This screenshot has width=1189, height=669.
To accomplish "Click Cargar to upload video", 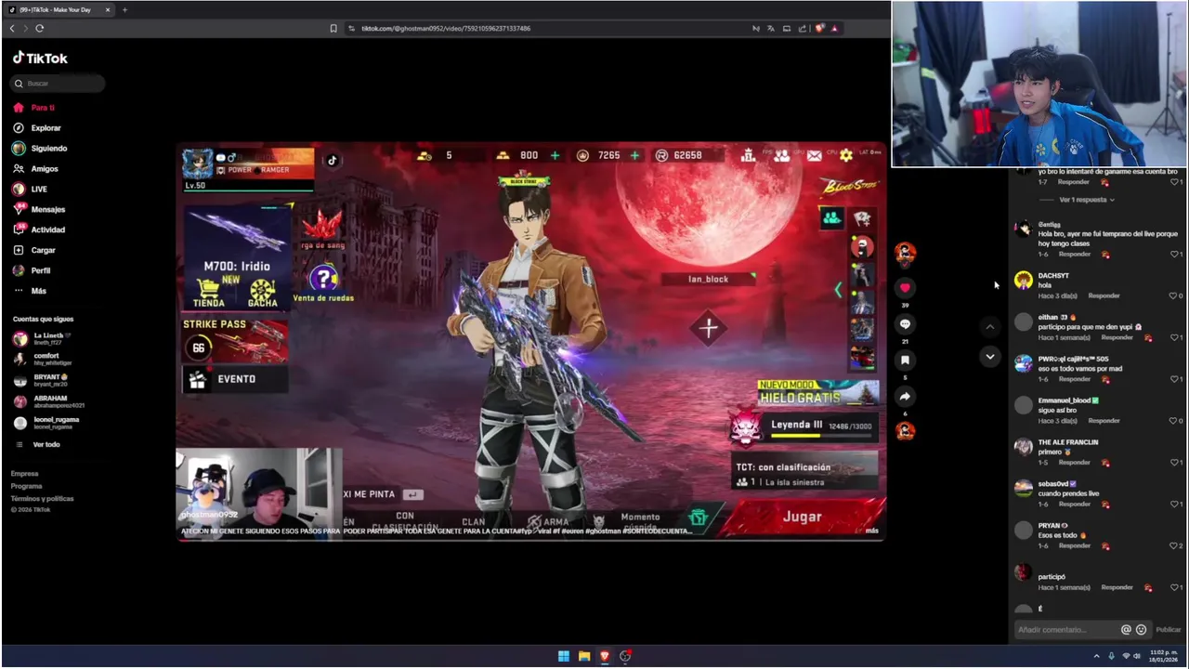I will pos(43,251).
